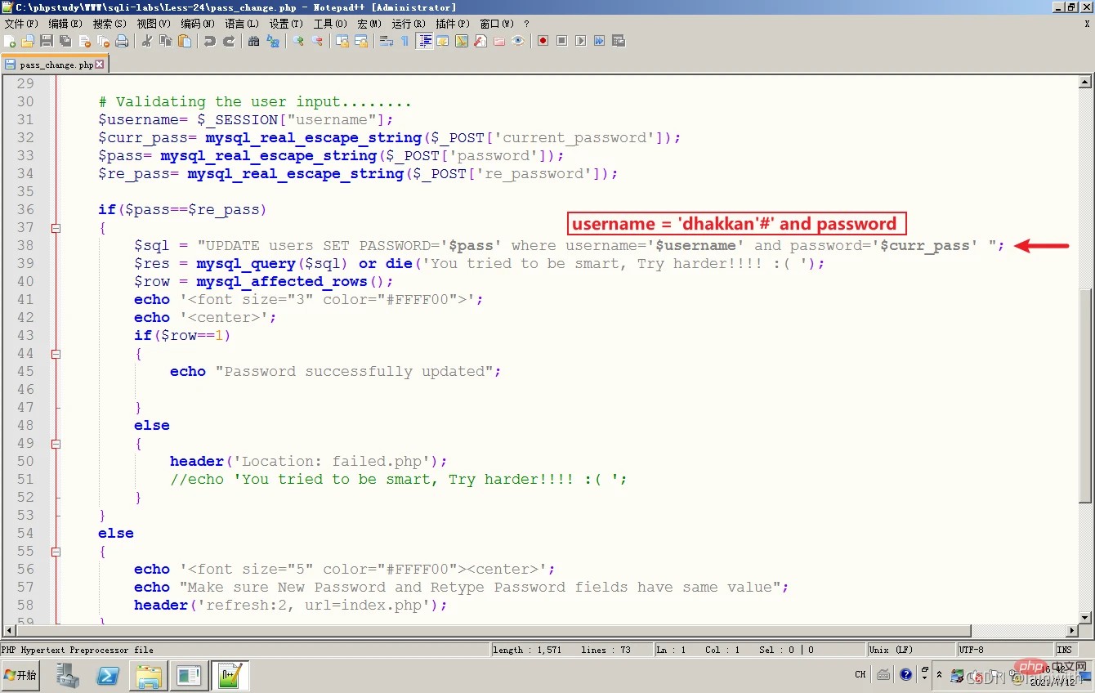Screen dimensions: 1095x693
Task: Collapse the code block at line 37
Action: [56, 228]
